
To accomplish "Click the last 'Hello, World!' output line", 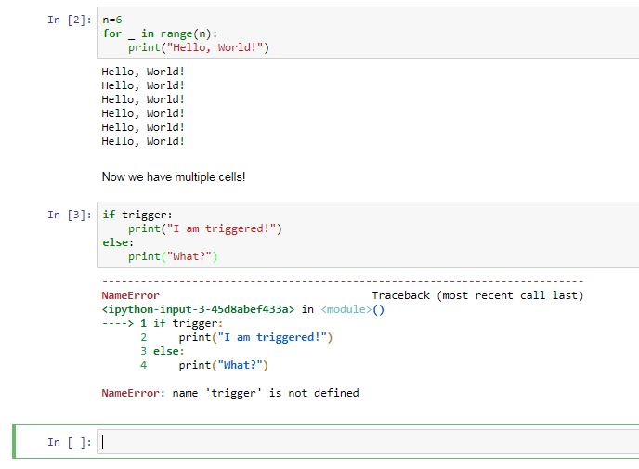I will [143, 141].
